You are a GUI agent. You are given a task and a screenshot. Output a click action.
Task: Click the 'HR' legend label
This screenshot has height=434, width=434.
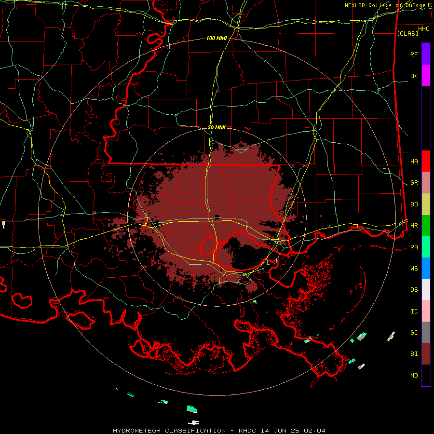pyautogui.click(x=414, y=226)
